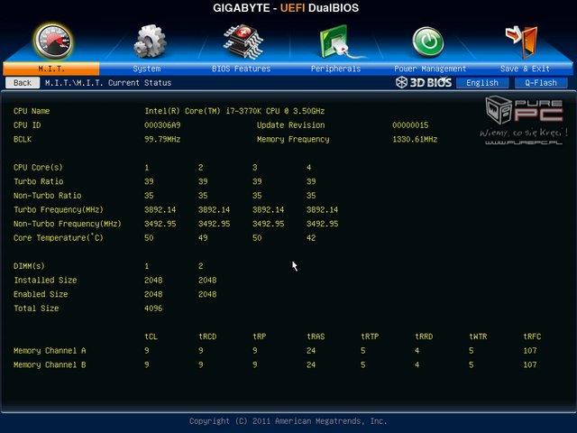Select the Total Size label
The width and height of the screenshot is (577, 433).
click(36, 309)
